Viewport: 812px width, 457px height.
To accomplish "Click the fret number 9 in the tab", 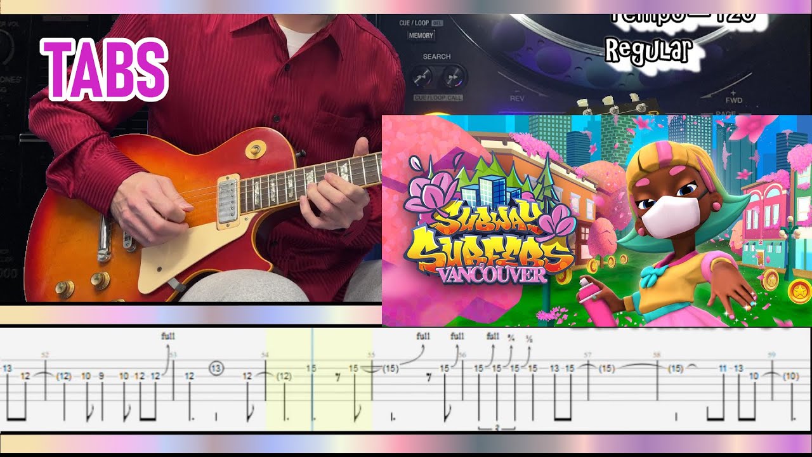I will [x=101, y=376].
